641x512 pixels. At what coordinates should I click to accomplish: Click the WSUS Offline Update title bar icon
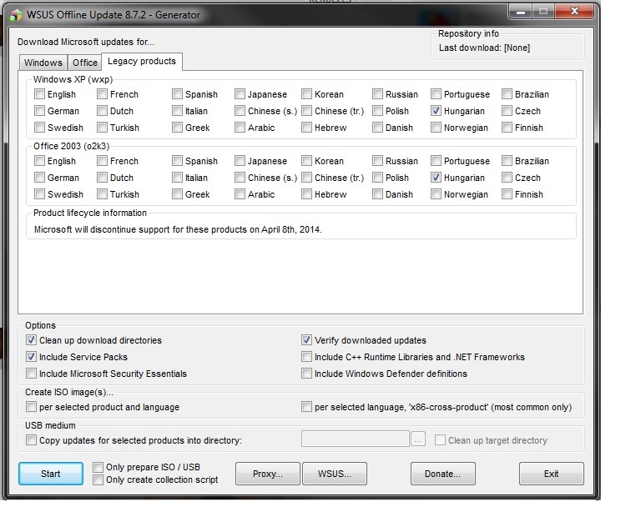(x=16, y=16)
